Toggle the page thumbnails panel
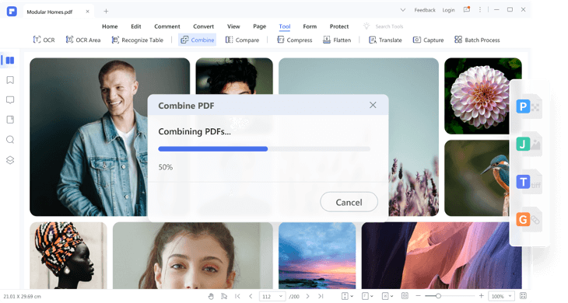The width and height of the screenshot is (568, 303). click(10, 60)
